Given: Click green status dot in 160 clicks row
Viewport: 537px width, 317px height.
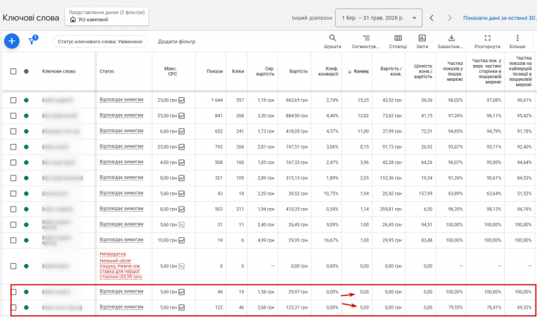Looking at the screenshot, I should click(x=27, y=163).
